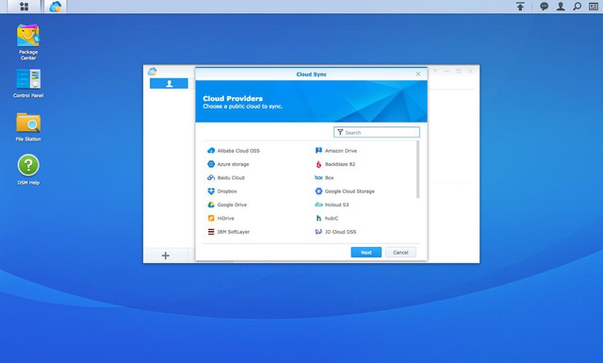Open the widgets panel icon
This screenshot has width=603, height=363.
coord(594,6)
